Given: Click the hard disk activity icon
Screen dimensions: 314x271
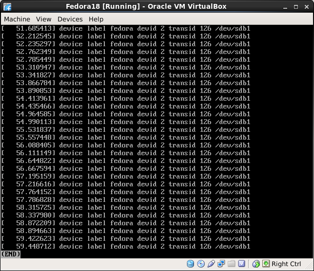Looking at the screenshot, I should pyautogui.click(x=190, y=264).
